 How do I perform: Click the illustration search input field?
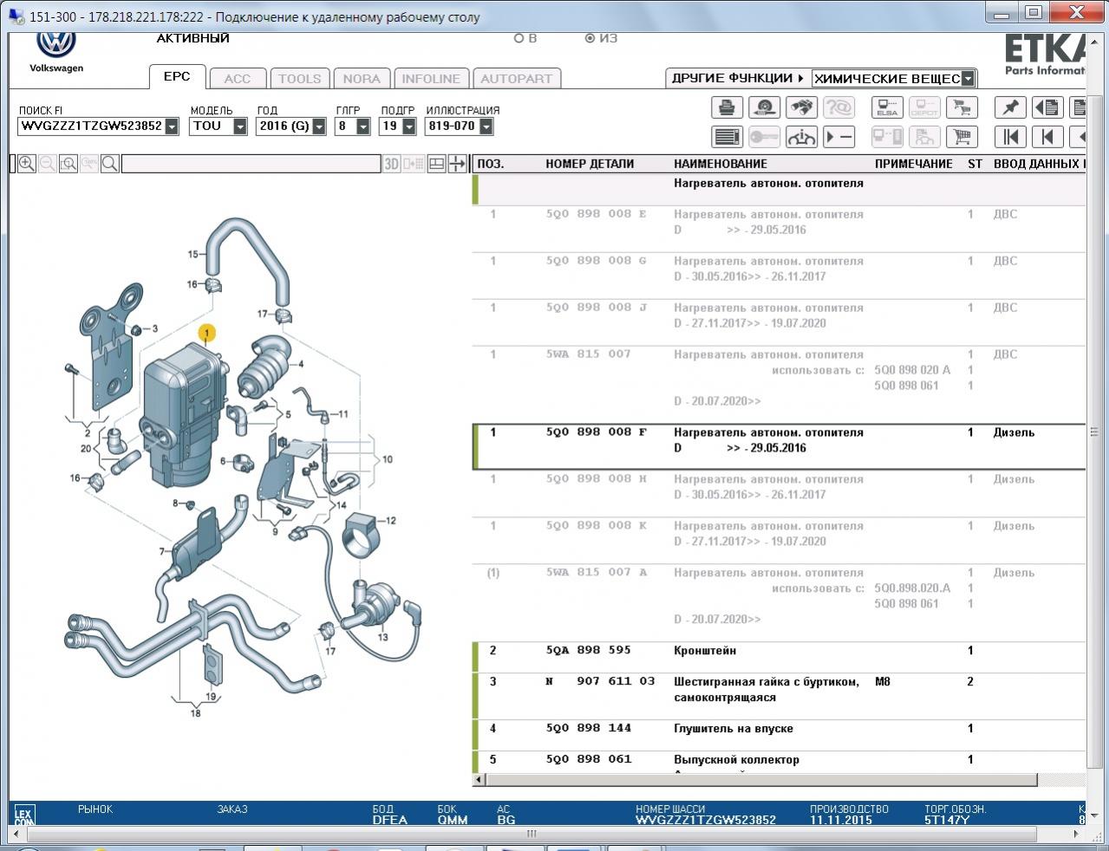pos(251,164)
